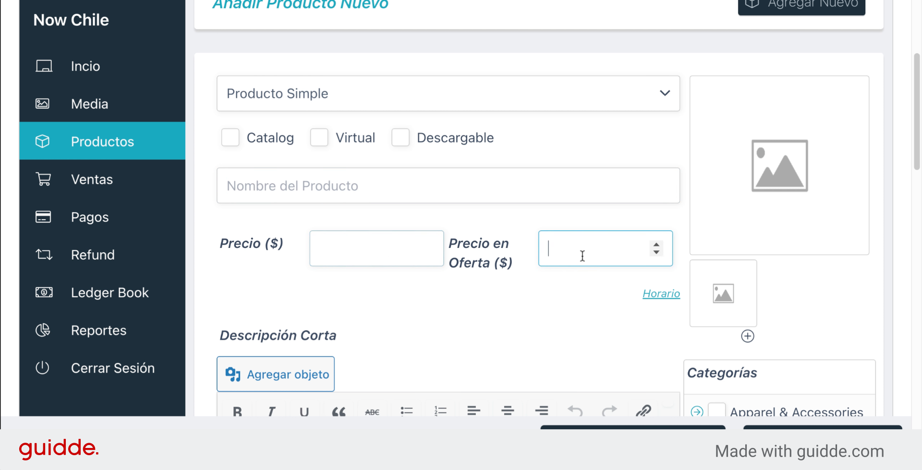Check the Descargable option
This screenshot has width=922, height=470.
400,138
